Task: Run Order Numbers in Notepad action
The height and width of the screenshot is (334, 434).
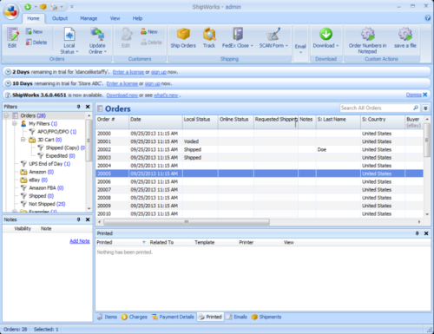Action: (x=367, y=41)
